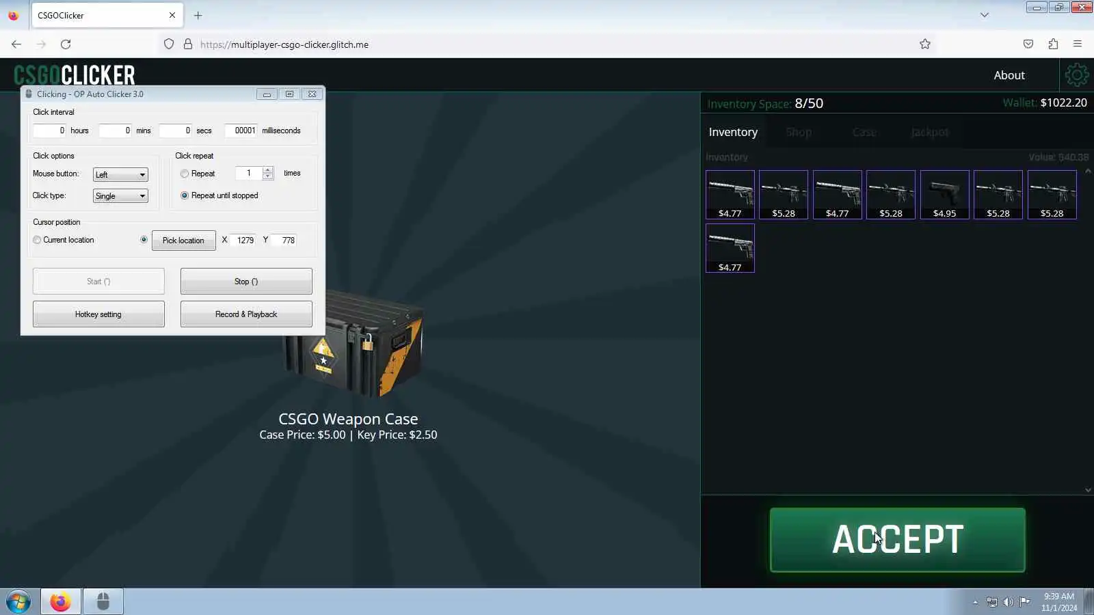The width and height of the screenshot is (1094, 615).
Task: Maximize the OP Auto Clicker window
Action: (x=289, y=94)
